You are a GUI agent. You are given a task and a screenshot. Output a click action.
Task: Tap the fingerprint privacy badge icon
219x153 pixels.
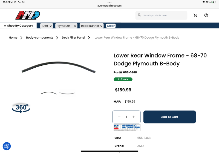(x=7, y=146)
